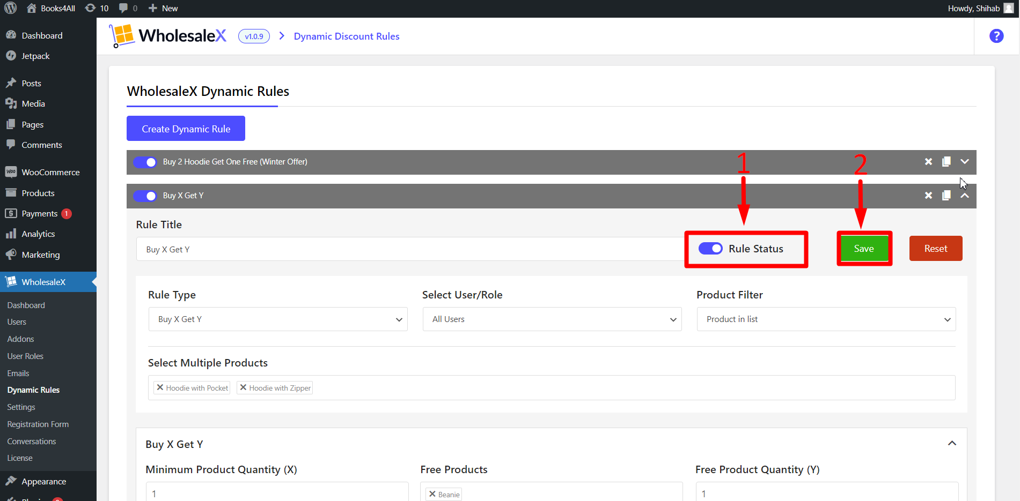The width and height of the screenshot is (1020, 501).
Task: Open the help question mark icon
Action: tap(996, 36)
